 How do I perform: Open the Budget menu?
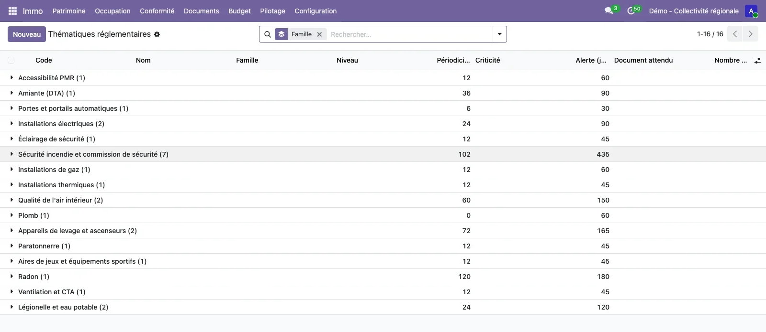[x=239, y=11]
